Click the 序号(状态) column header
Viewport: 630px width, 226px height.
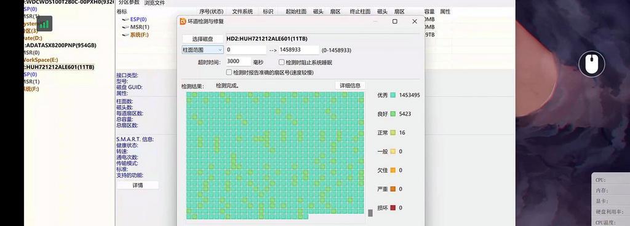pos(212,12)
